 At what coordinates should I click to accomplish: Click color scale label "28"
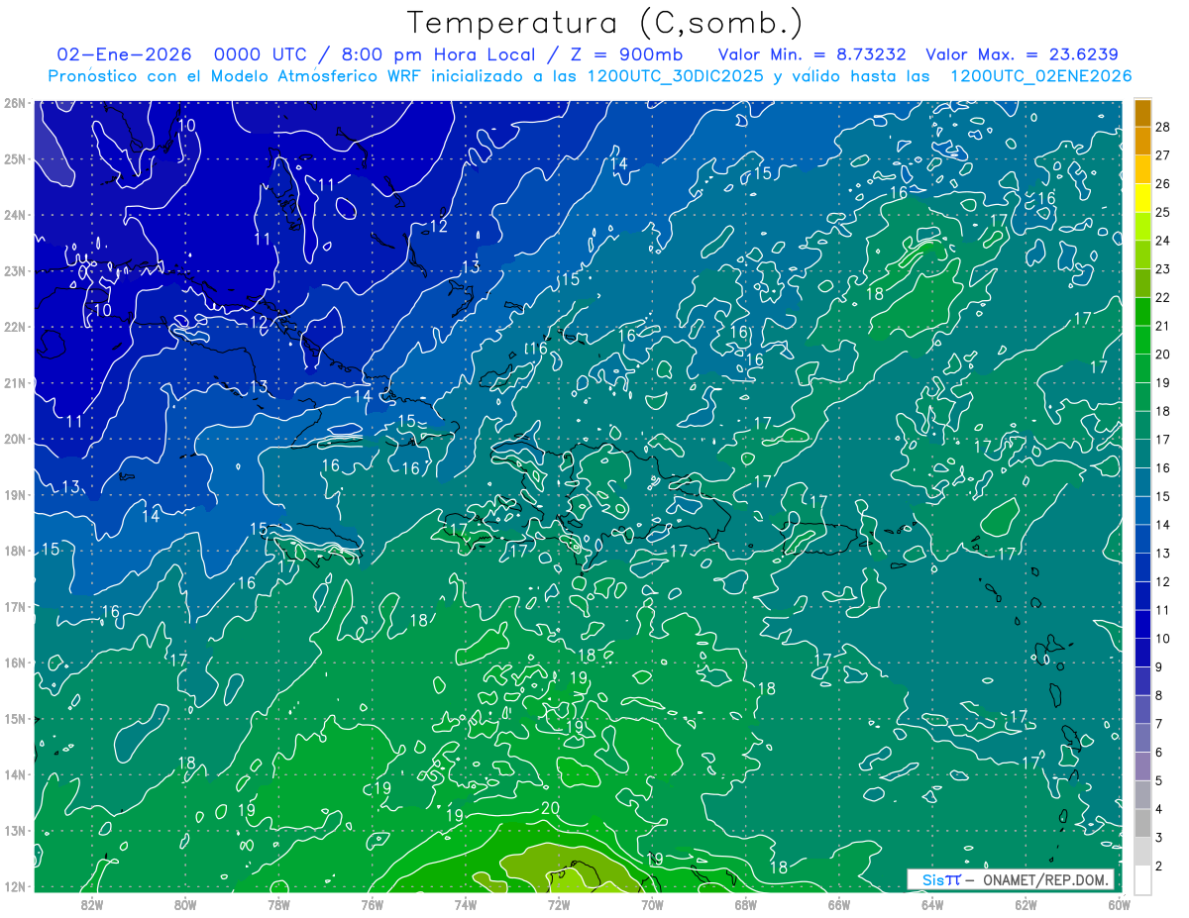click(x=1162, y=126)
